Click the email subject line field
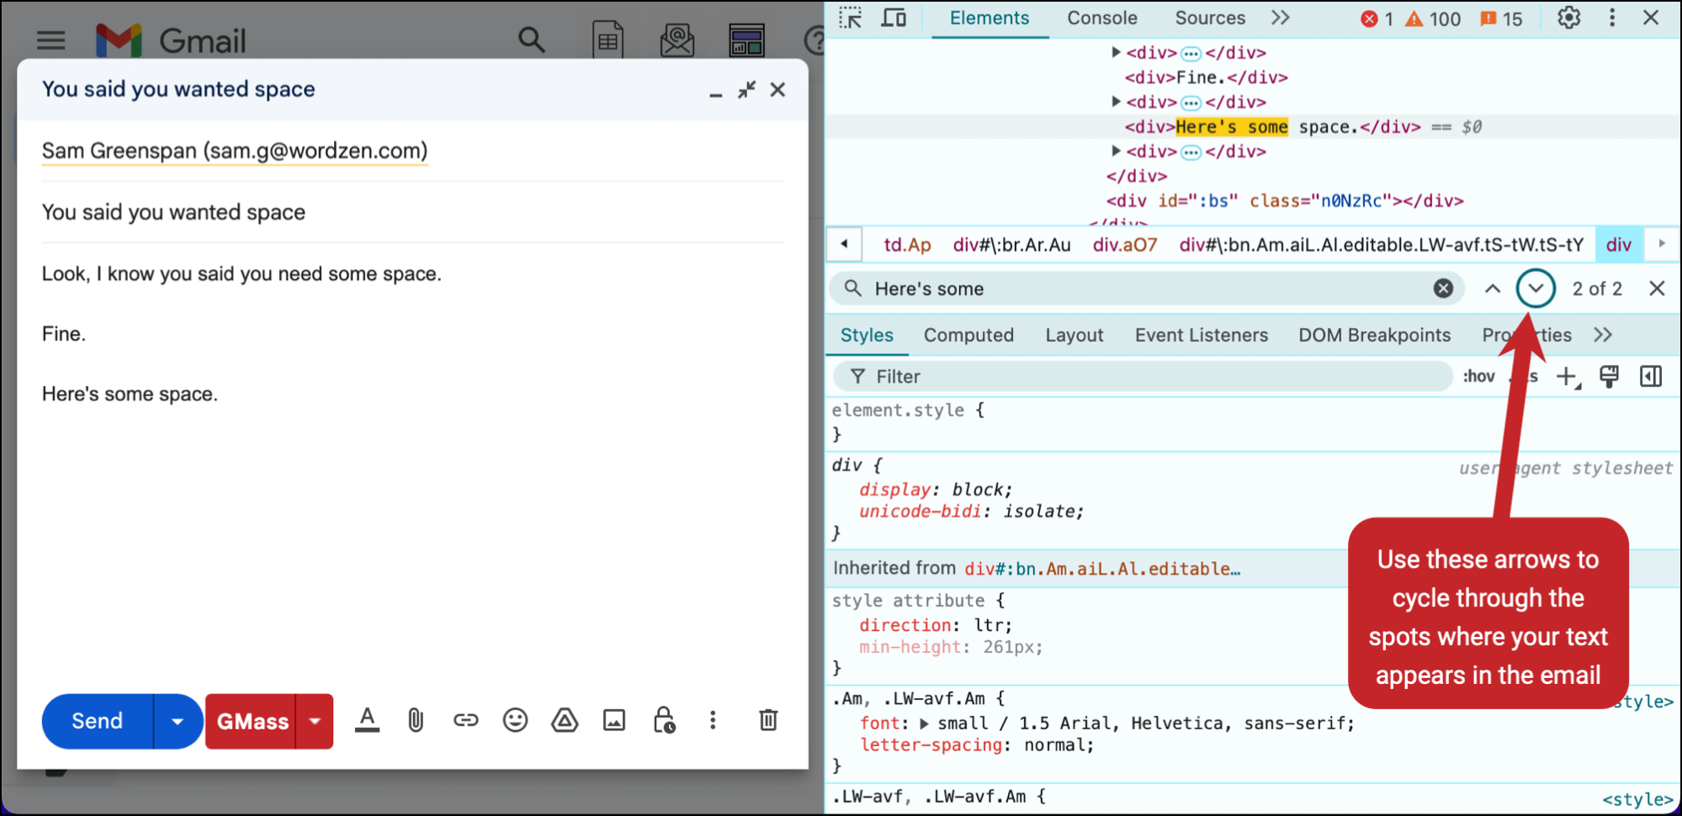The image size is (1682, 816). [x=412, y=212]
